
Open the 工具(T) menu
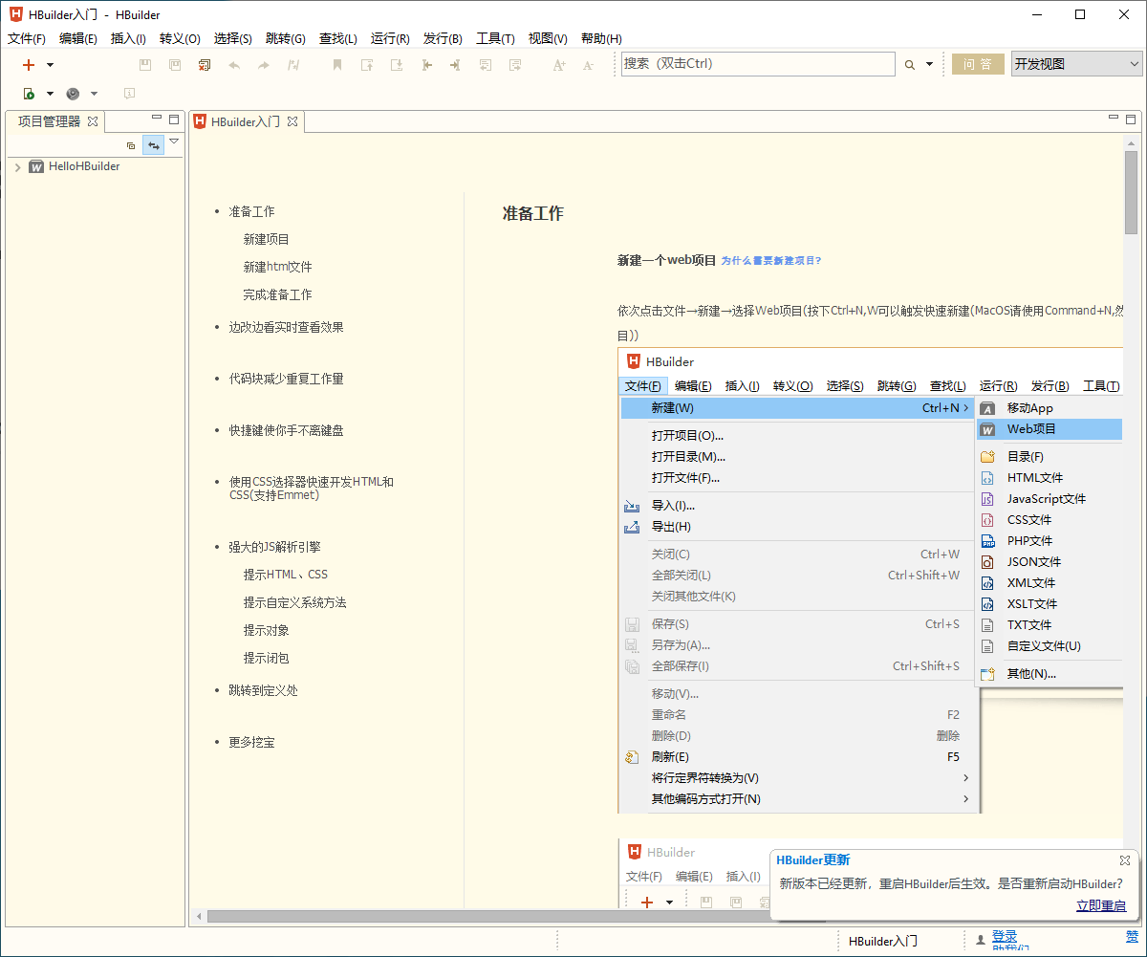(495, 39)
